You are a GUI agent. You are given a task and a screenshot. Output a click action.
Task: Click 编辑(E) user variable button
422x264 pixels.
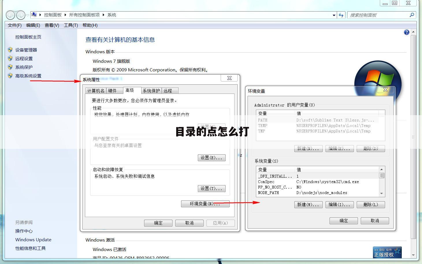[340, 149]
